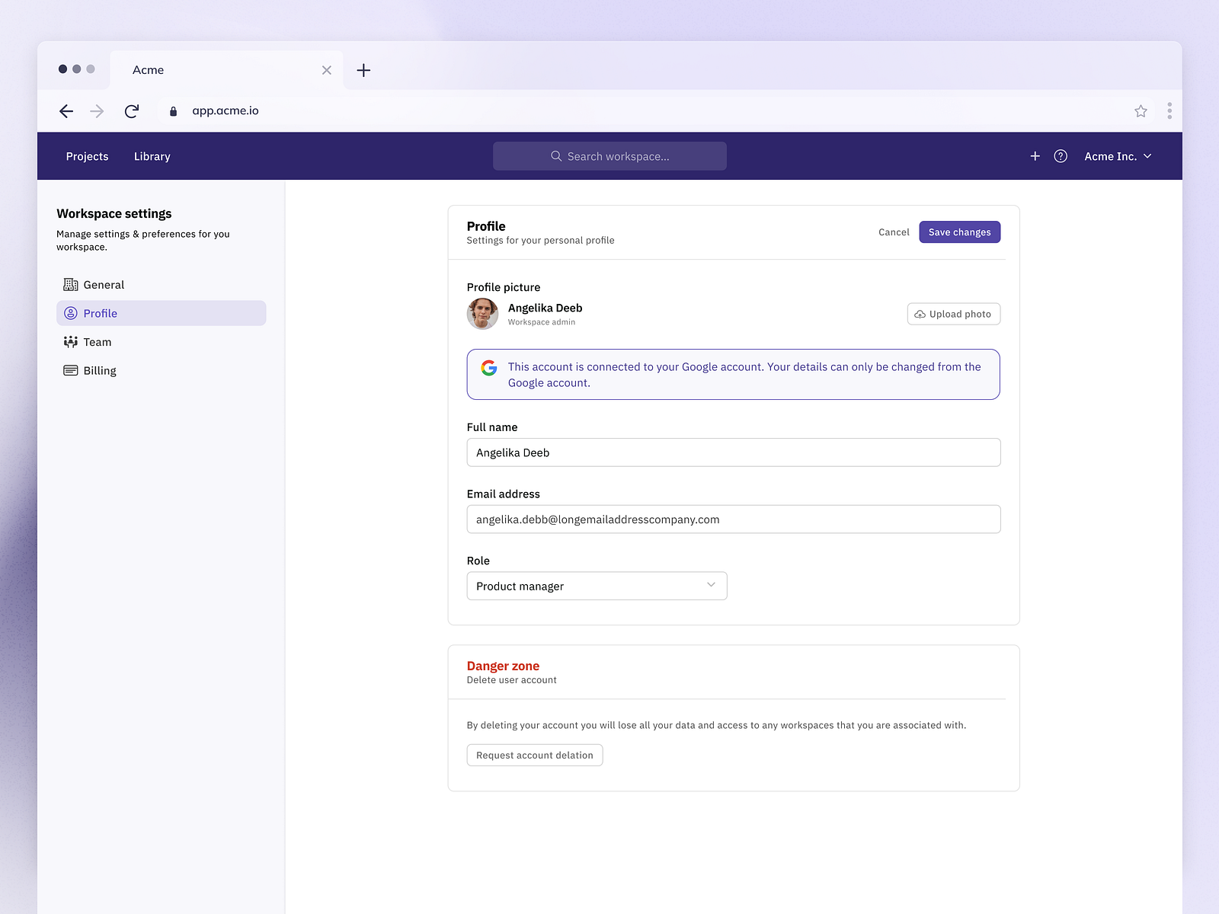The height and width of the screenshot is (914, 1219).
Task: Click the plus icon in the top navigation bar
Action: pos(1035,155)
